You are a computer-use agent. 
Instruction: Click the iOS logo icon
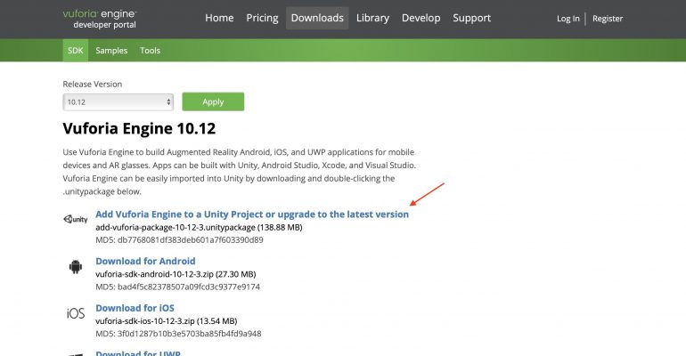tap(75, 313)
